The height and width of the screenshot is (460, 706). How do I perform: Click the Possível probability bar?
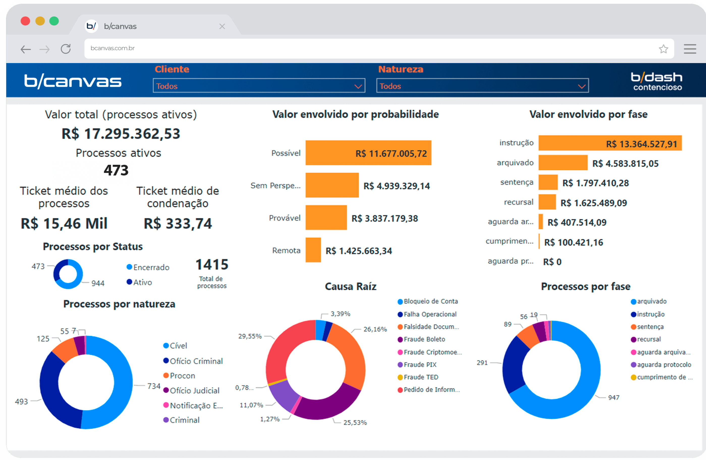[x=368, y=153]
